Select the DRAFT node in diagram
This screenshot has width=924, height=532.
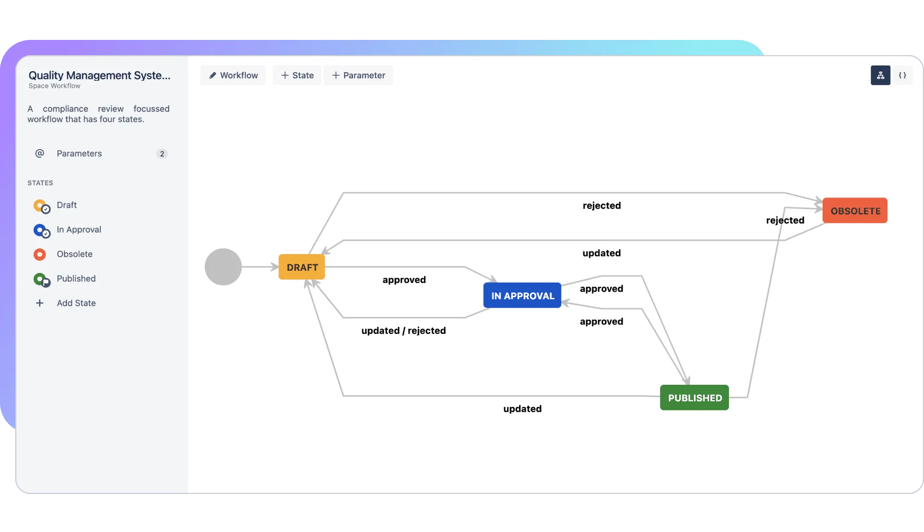(x=302, y=267)
